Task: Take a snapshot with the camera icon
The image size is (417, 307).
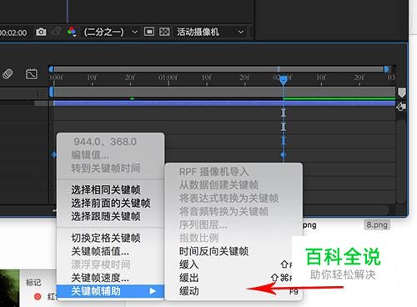Action: [41, 32]
